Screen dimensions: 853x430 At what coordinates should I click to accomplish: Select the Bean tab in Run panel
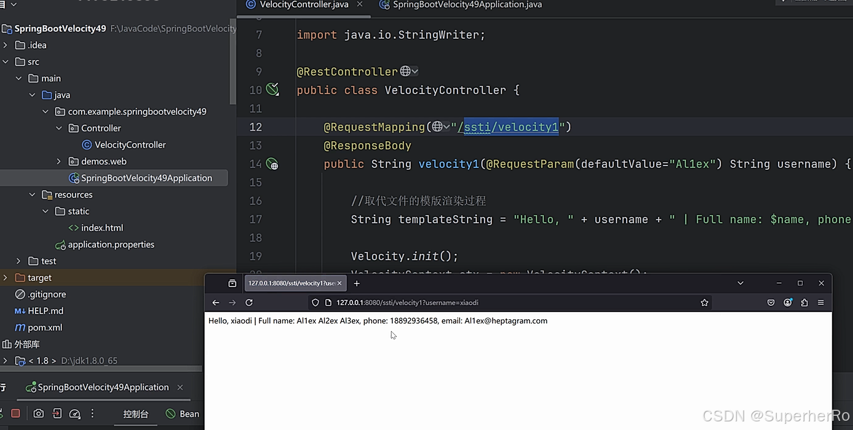coord(183,414)
